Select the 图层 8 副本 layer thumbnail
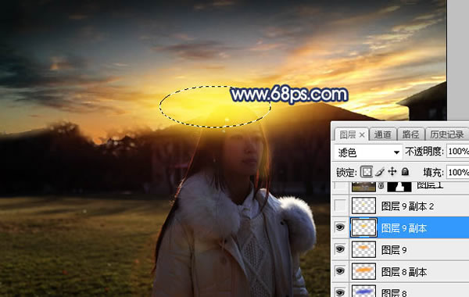This screenshot has width=469, height=297. 363,271
